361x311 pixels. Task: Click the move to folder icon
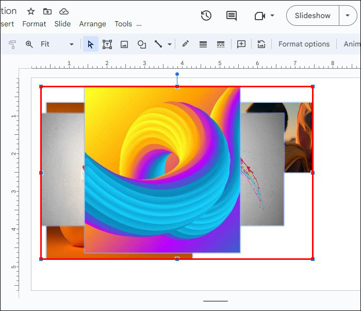click(x=47, y=11)
